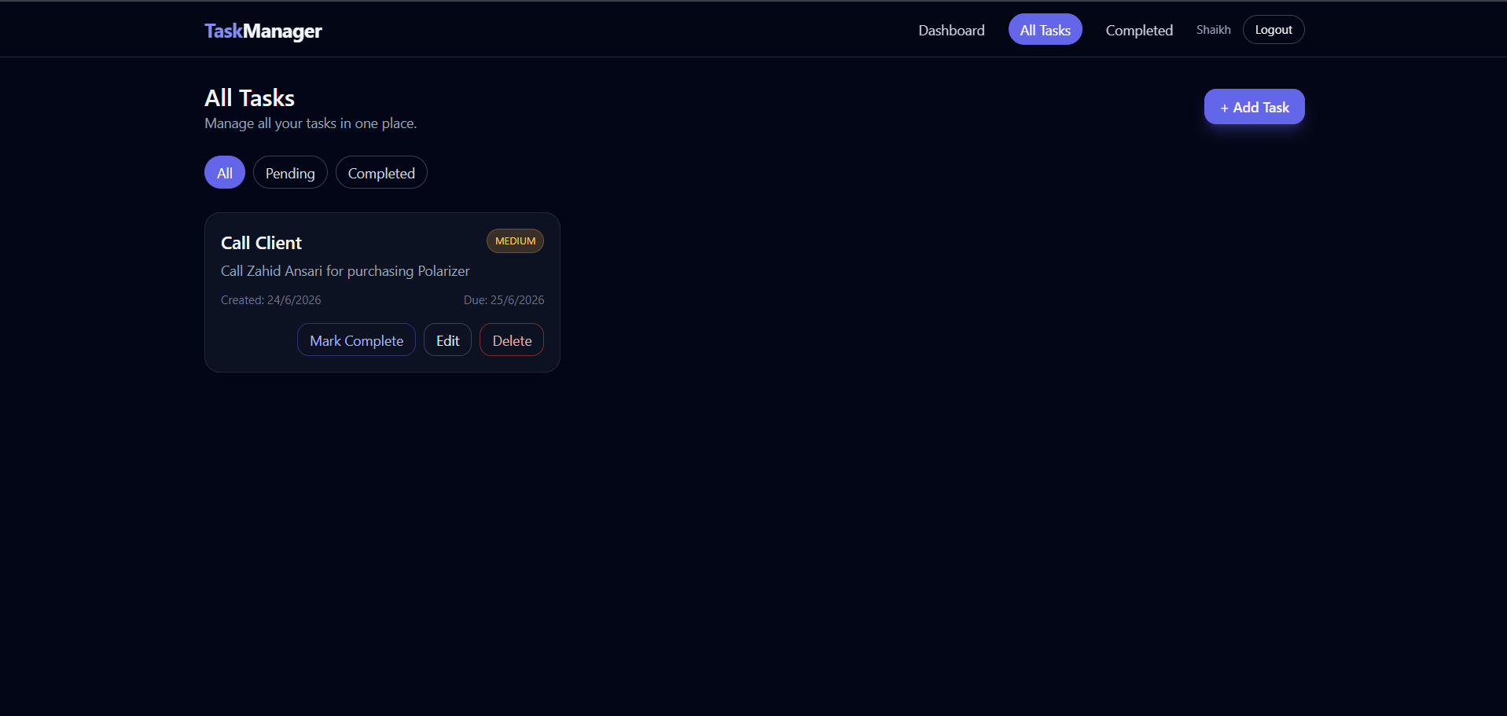
Task: Filter tasks by Completed pill
Action: click(381, 173)
